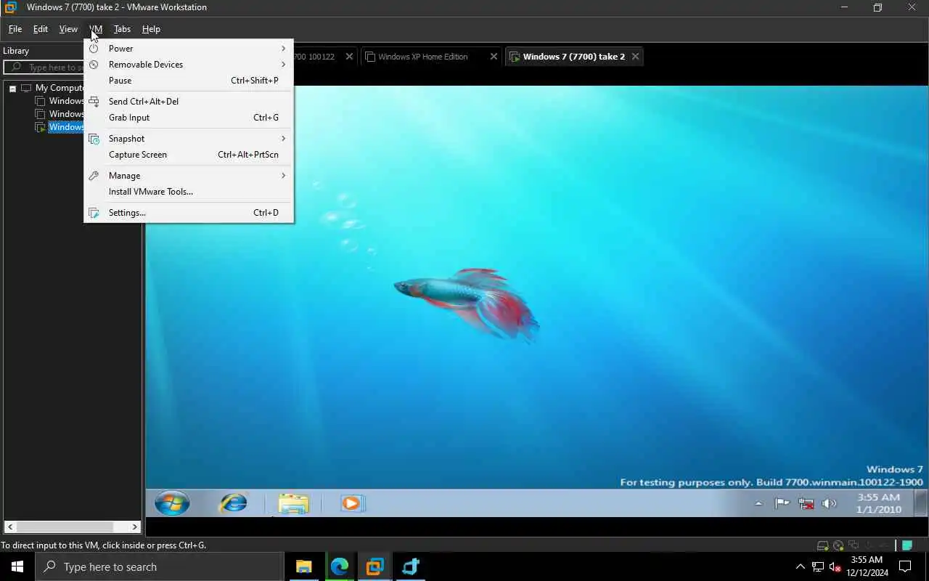Click the hard disk status bar icon

[822, 545]
